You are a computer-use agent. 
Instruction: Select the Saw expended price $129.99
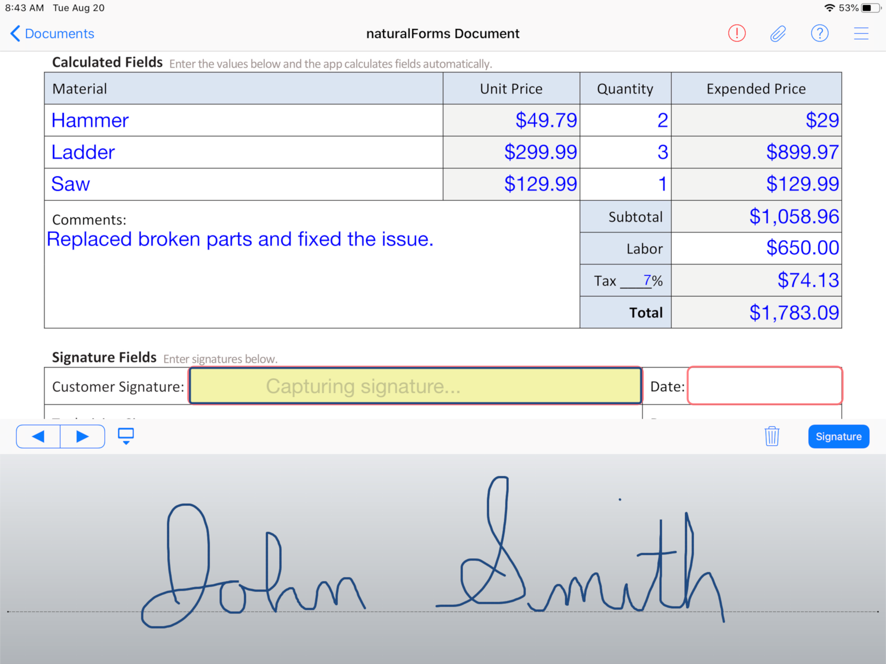click(756, 184)
